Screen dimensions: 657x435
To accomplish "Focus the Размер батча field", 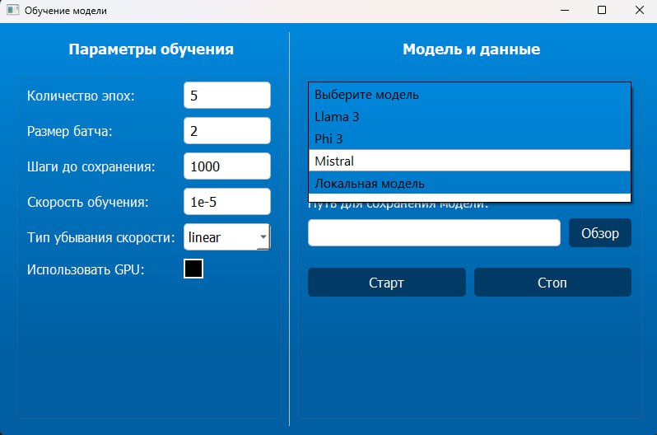I will pyautogui.click(x=226, y=131).
